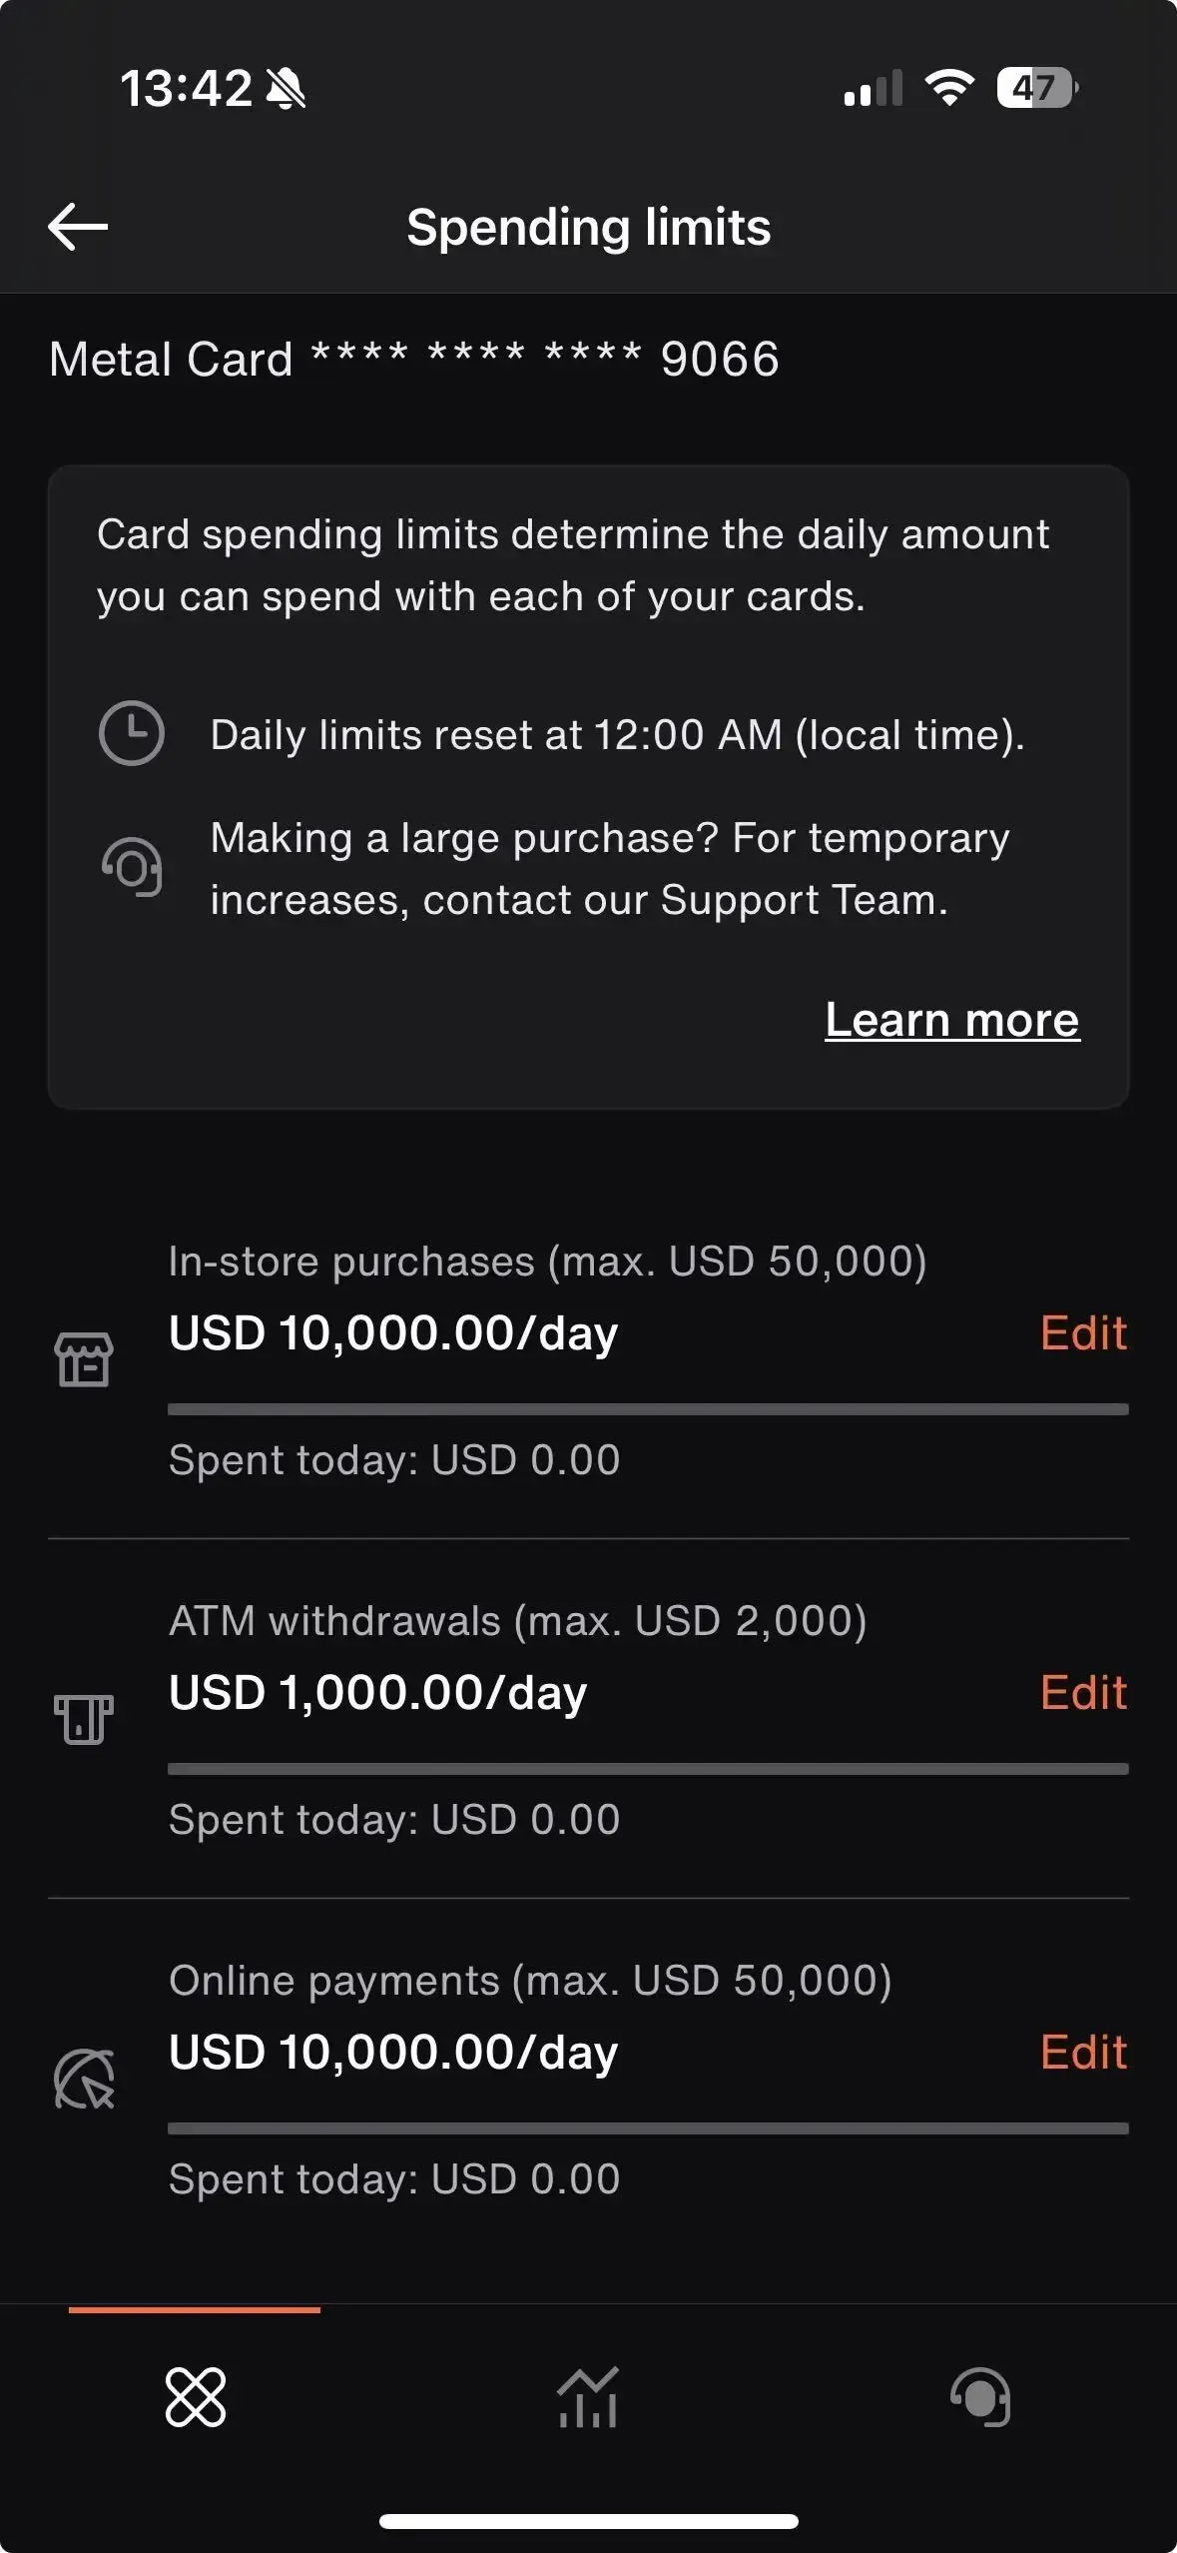Screen dimensions: 1177x2553
Task: Tap the Metal Card number ending 9066
Action: [413, 359]
